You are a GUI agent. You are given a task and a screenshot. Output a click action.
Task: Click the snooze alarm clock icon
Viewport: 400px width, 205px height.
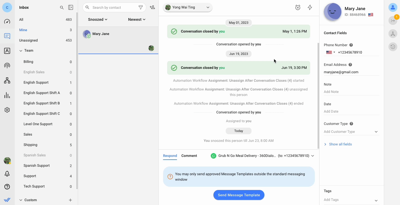click(x=298, y=7)
